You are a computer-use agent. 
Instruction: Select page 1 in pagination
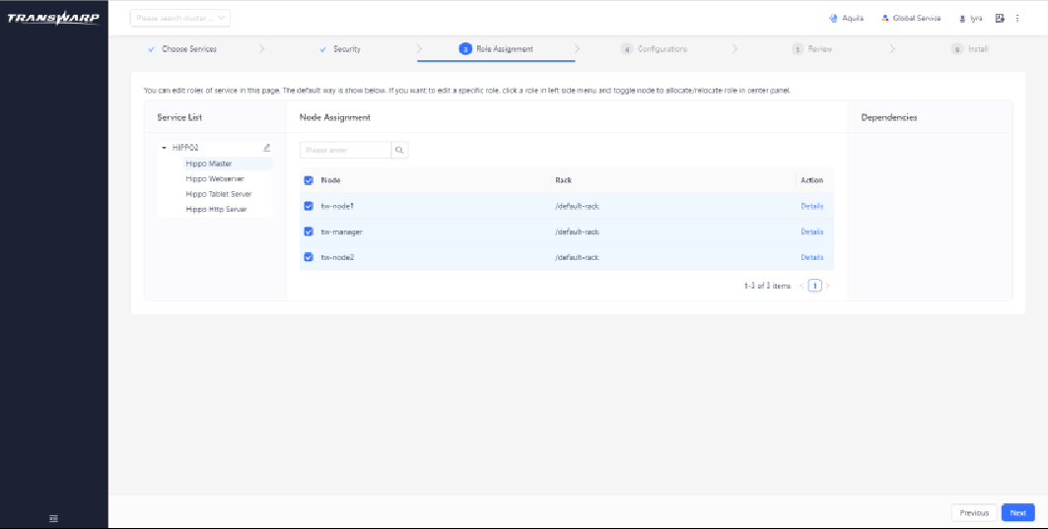tap(814, 286)
